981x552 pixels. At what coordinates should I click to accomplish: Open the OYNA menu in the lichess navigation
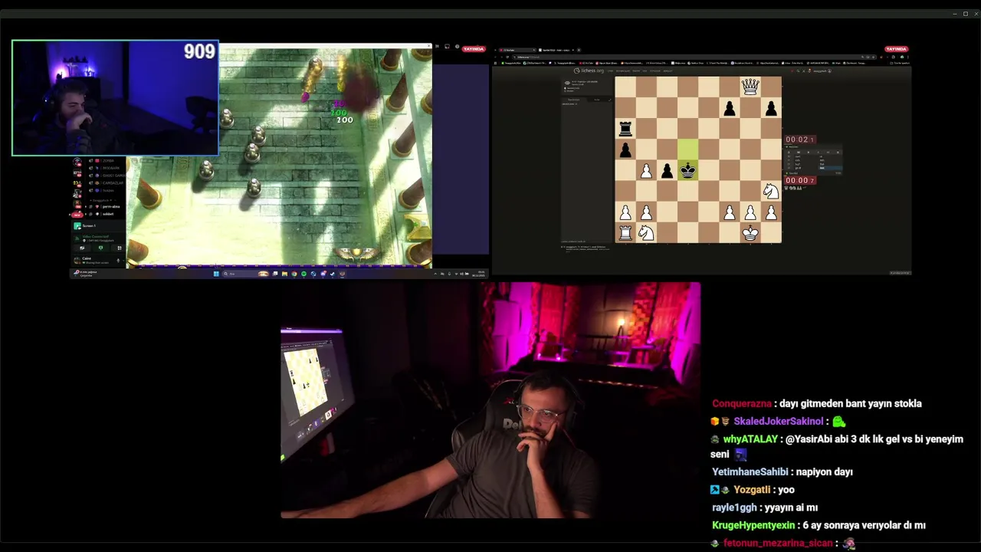pos(610,71)
